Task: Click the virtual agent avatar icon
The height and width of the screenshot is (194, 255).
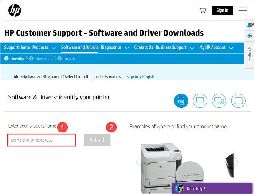Action: click(180, 189)
